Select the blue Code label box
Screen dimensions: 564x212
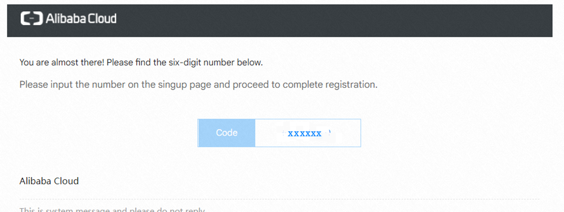pos(227,133)
